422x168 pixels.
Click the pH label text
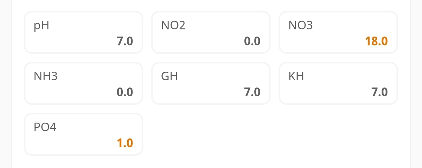pos(41,26)
